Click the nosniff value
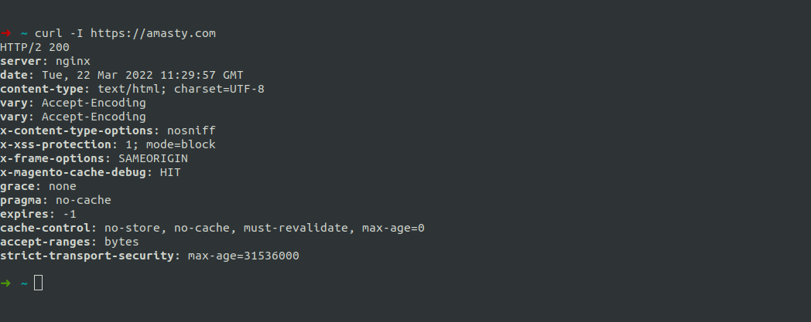The image size is (811, 322). tap(191, 131)
